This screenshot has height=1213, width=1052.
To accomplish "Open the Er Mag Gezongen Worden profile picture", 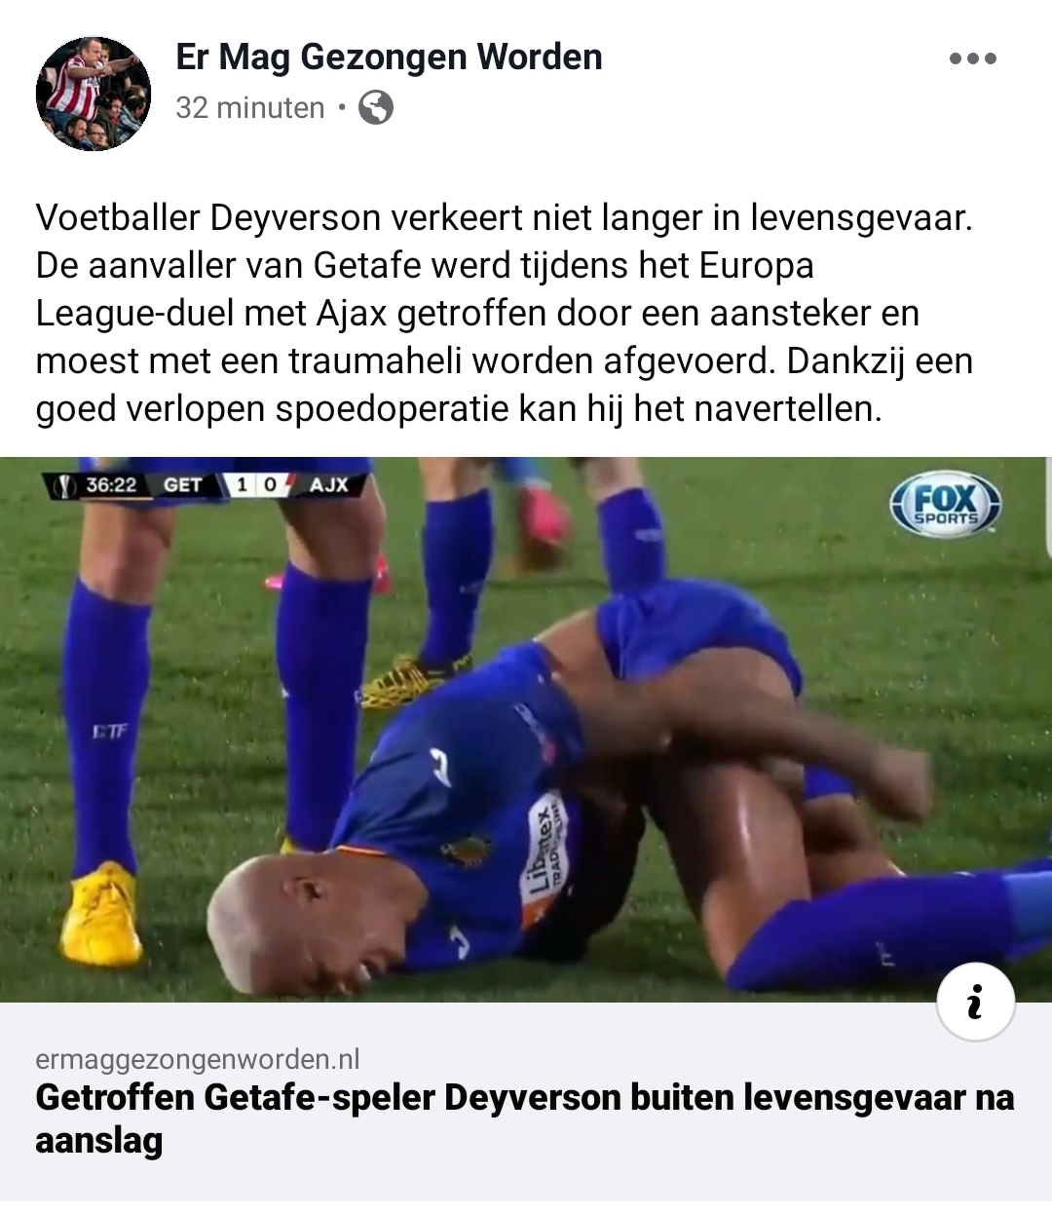I will tap(94, 94).
